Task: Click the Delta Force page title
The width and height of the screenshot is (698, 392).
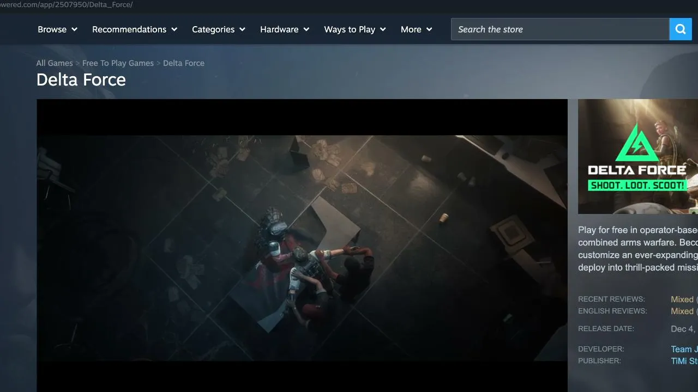Action: coord(81,80)
